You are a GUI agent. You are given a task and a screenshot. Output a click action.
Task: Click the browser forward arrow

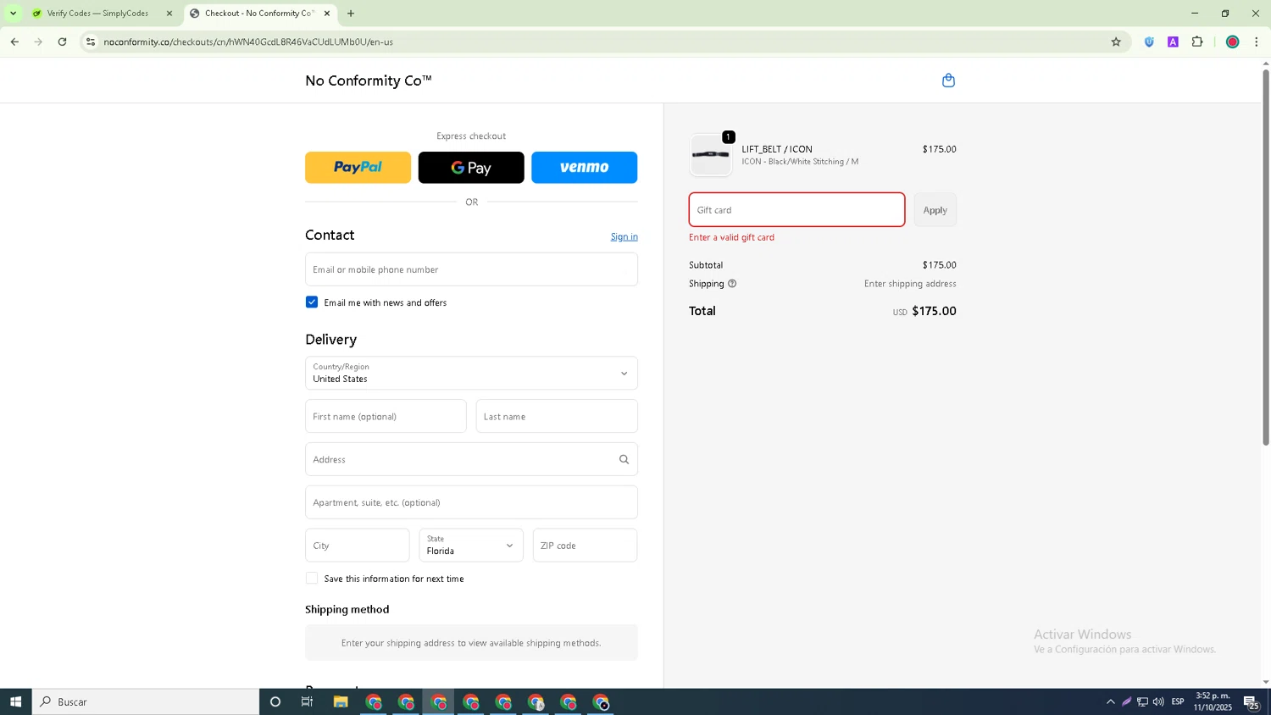click(38, 42)
